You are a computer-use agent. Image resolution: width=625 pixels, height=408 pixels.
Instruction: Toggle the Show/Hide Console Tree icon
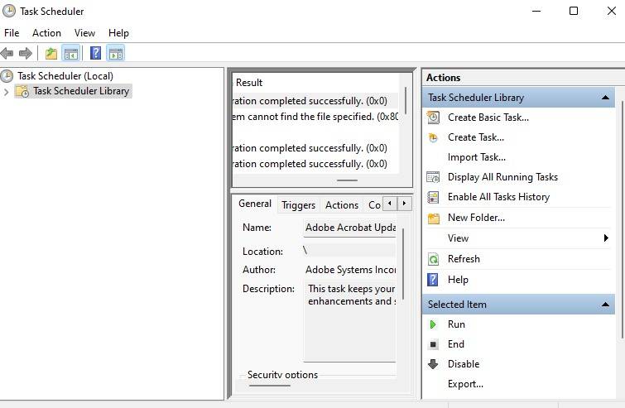(x=71, y=53)
